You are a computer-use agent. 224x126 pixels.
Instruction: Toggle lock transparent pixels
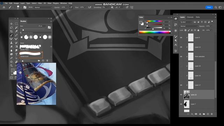click(185, 30)
